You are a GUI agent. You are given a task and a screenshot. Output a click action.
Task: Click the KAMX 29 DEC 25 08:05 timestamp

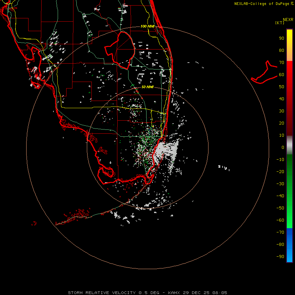pos(198,293)
